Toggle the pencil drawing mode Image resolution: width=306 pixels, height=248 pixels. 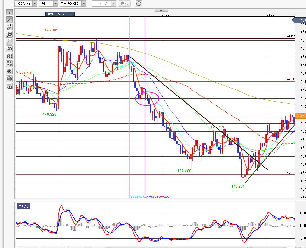coord(9,20)
